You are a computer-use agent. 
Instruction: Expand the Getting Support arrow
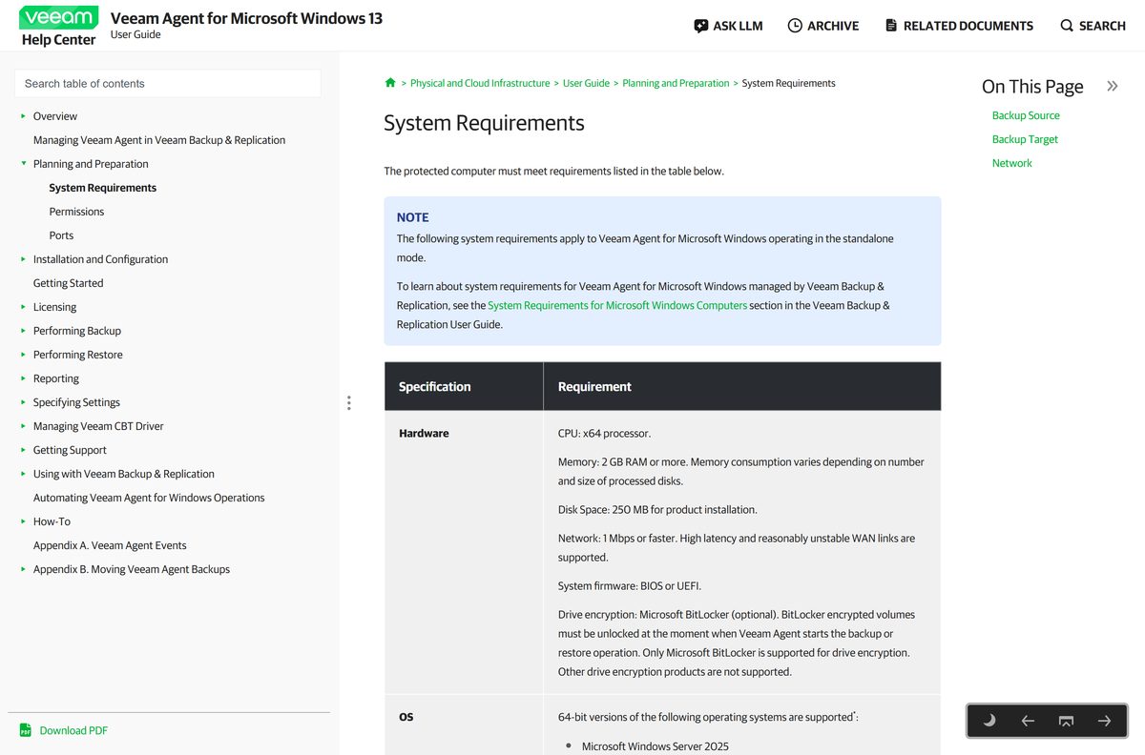point(24,450)
